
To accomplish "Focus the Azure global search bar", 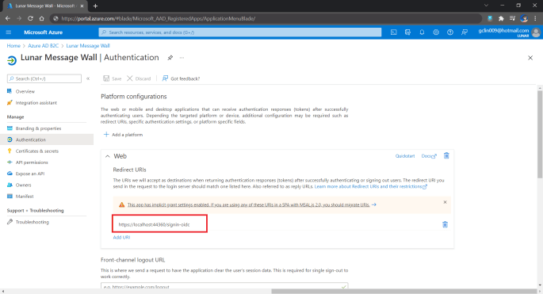I will pos(240,32).
